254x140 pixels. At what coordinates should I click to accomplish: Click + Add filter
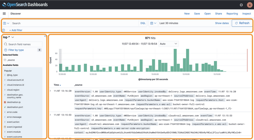(16, 30)
